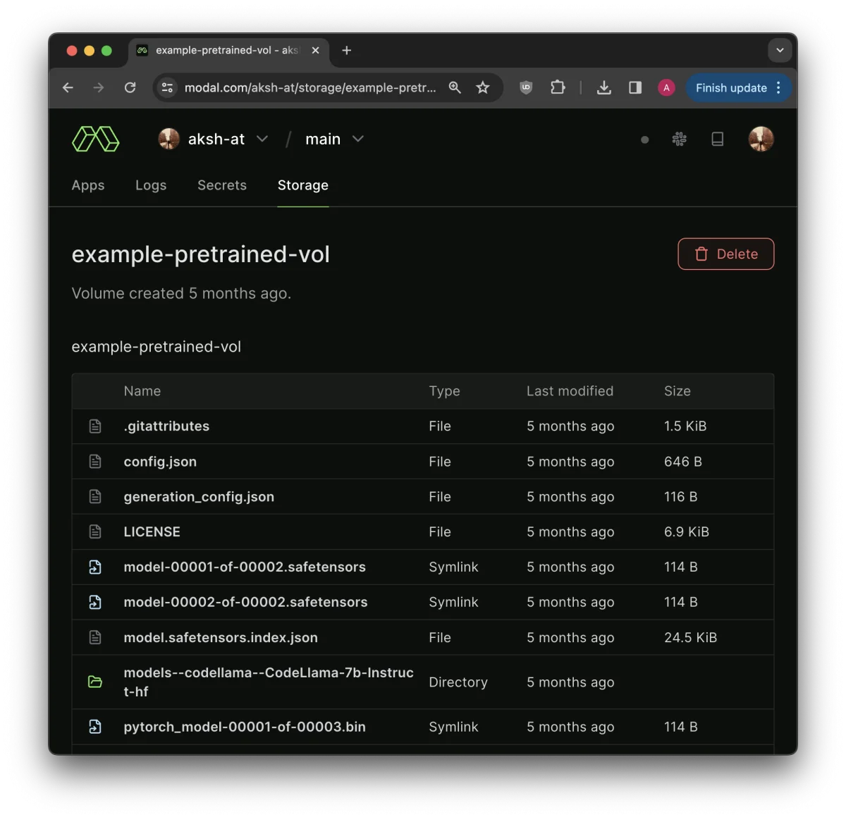Image resolution: width=846 pixels, height=819 pixels.
Task: Click the file icon for .gitattributes
Action: 95,426
